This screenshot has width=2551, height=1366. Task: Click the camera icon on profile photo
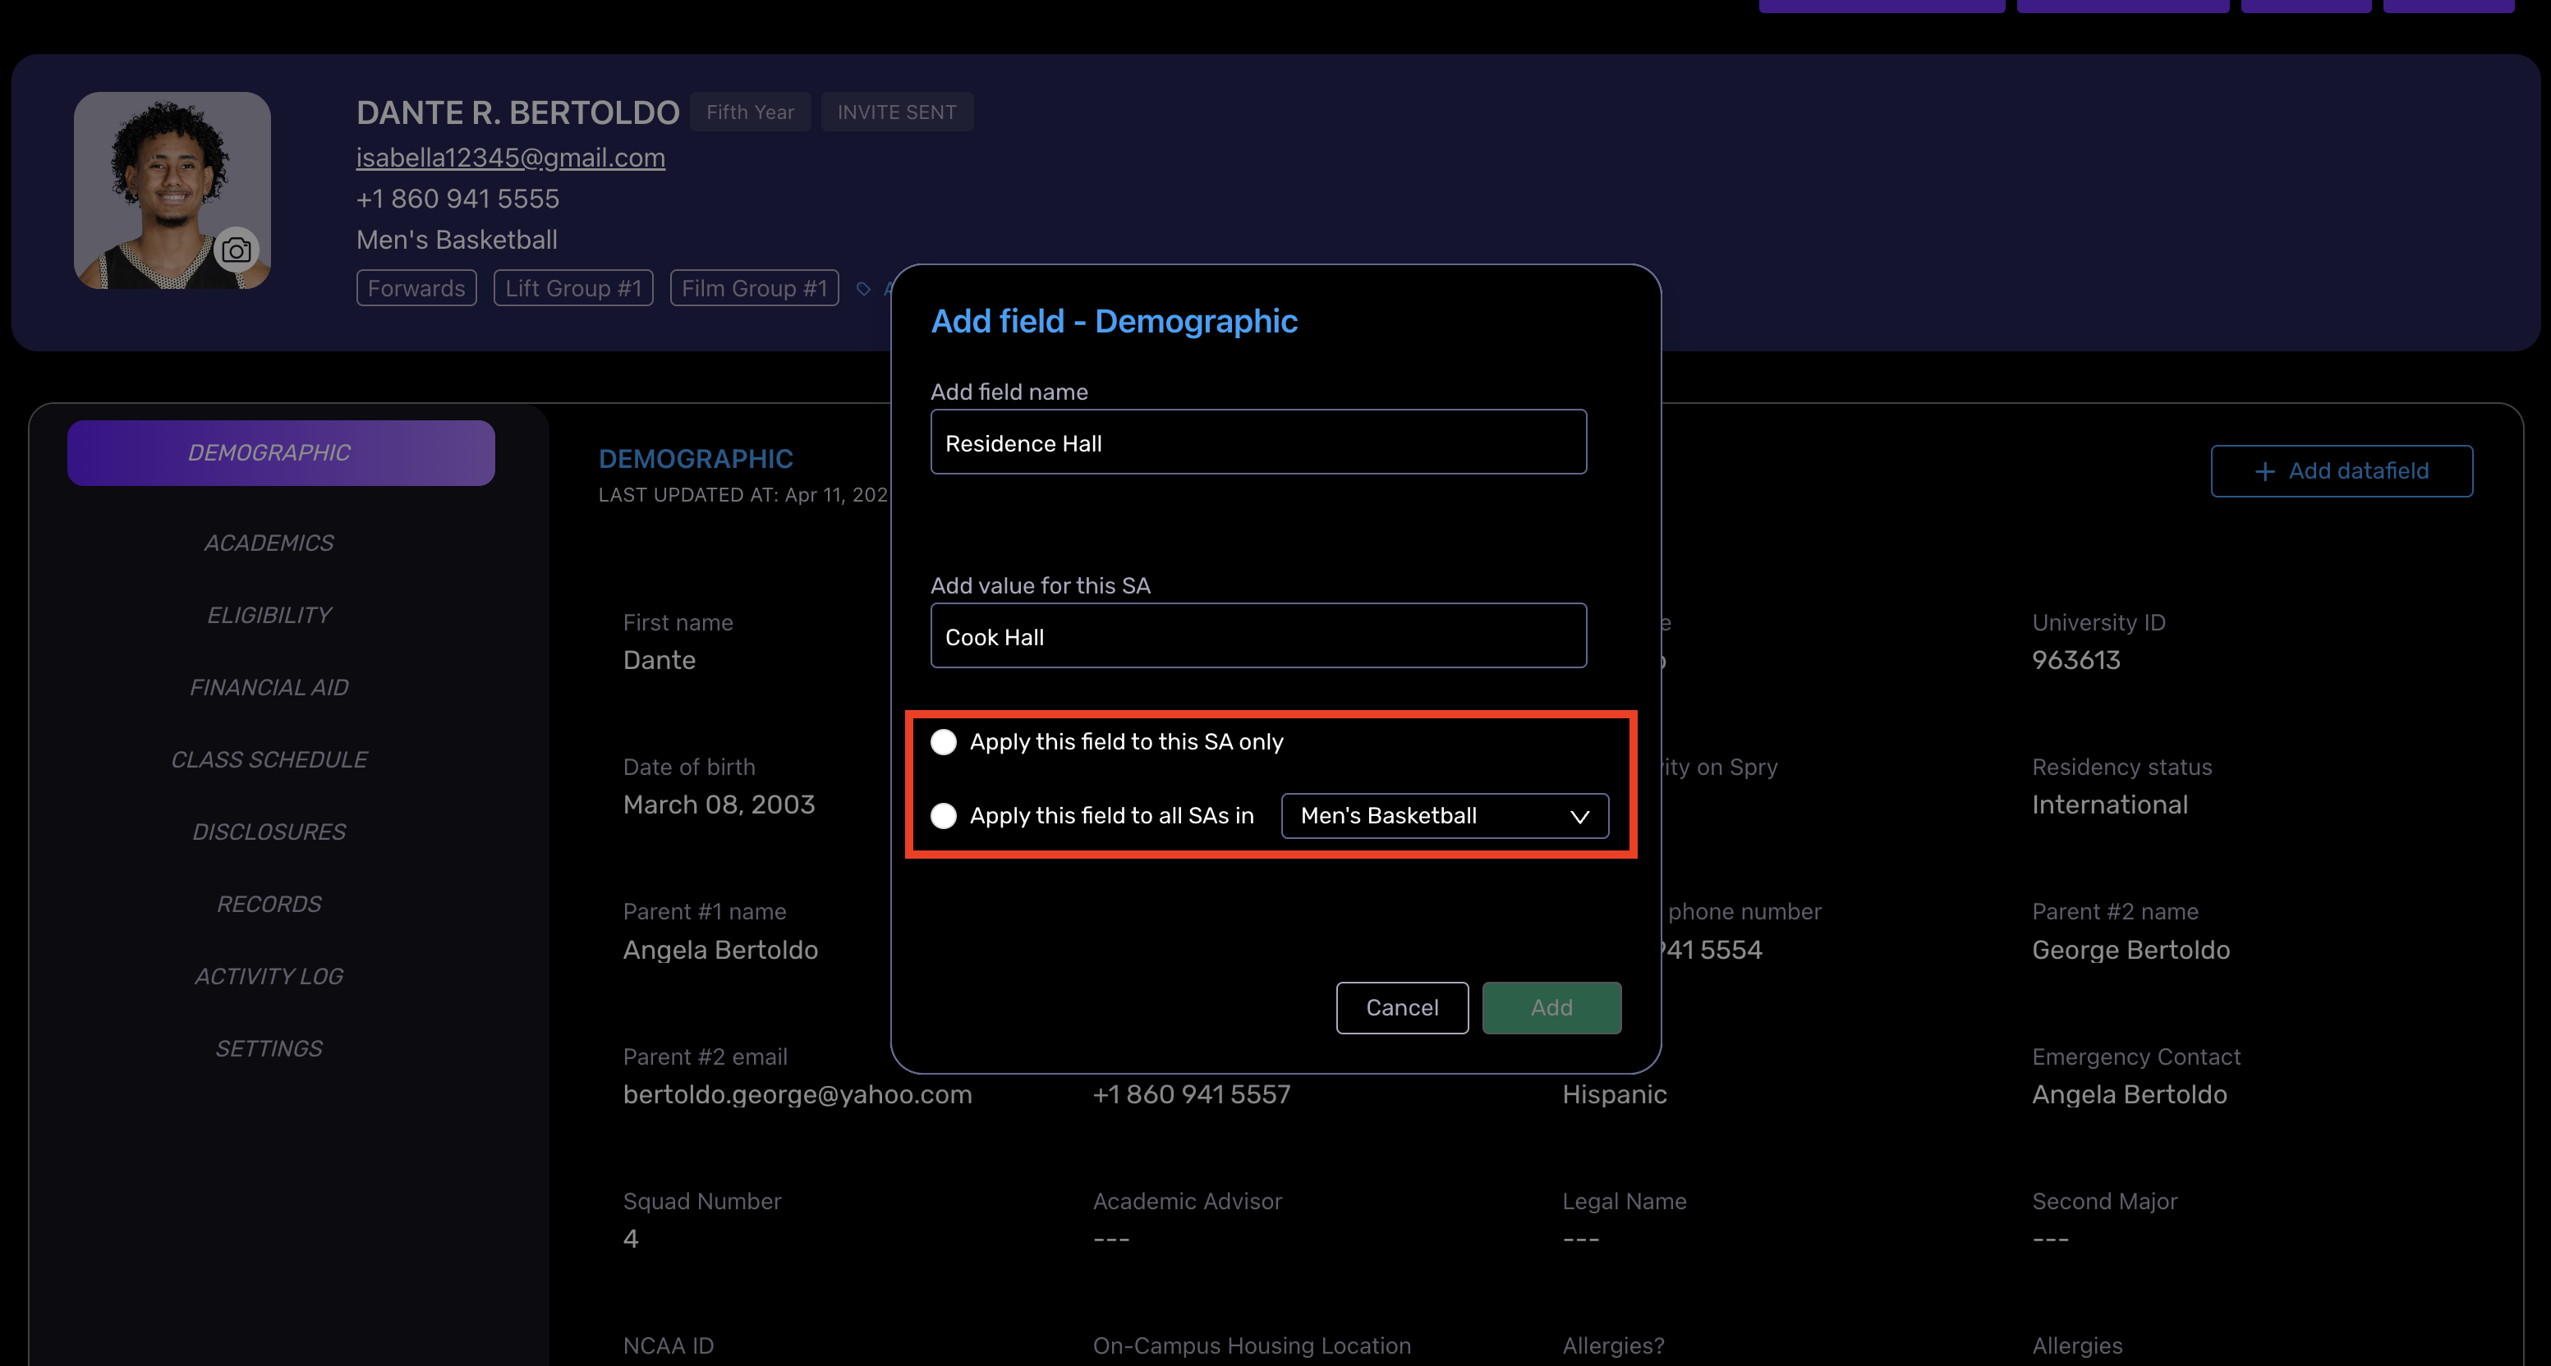pos(236,250)
